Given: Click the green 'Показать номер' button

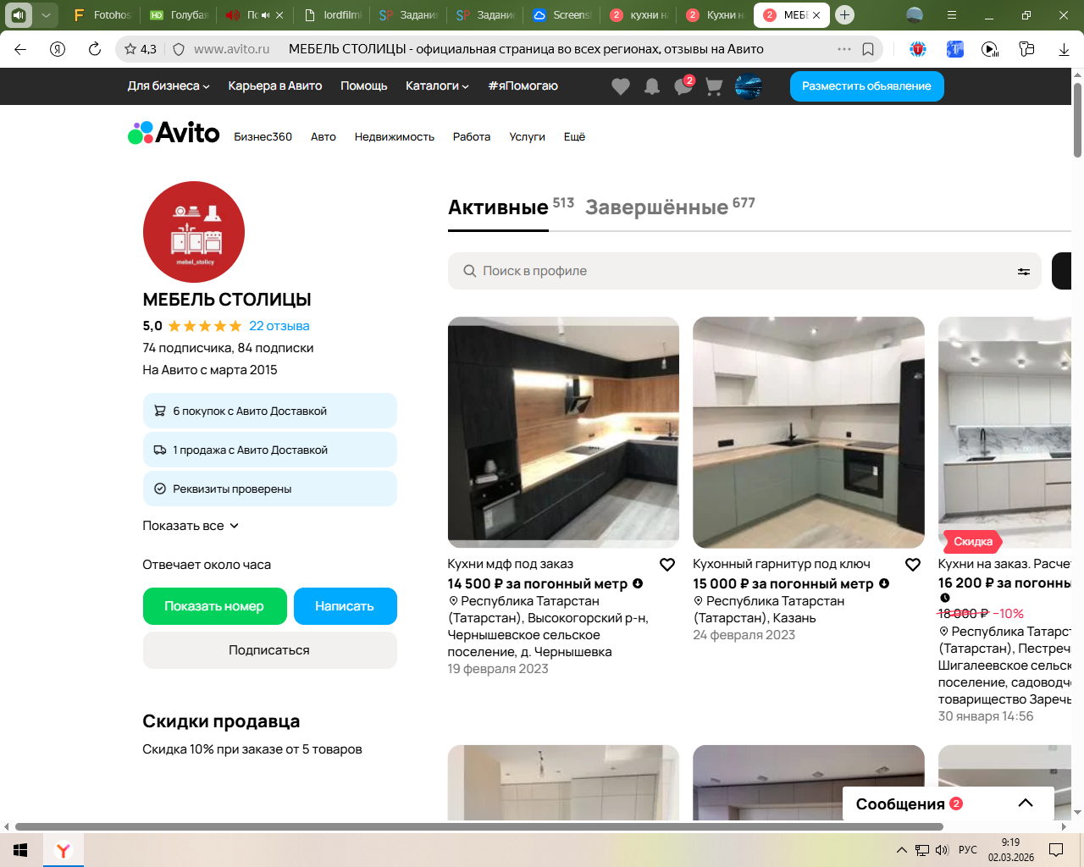Looking at the screenshot, I should point(214,606).
